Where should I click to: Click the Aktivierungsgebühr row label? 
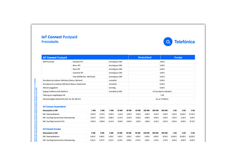(50, 88)
